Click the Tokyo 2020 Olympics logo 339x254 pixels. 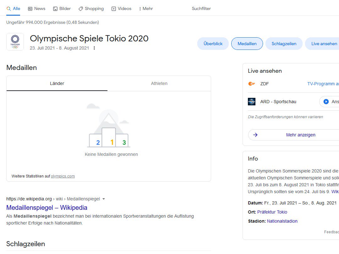coord(15,42)
